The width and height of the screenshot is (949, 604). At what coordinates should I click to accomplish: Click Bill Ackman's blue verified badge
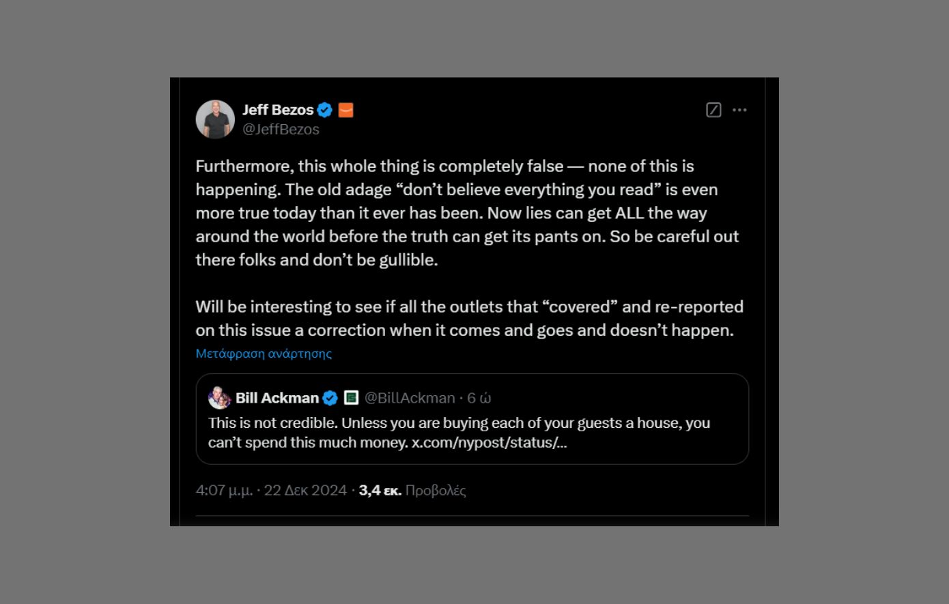pos(330,398)
